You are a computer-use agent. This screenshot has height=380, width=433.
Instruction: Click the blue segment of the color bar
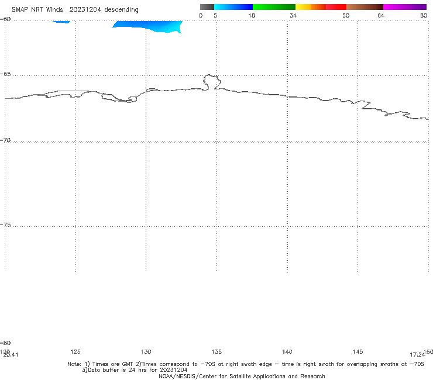pos(233,7)
